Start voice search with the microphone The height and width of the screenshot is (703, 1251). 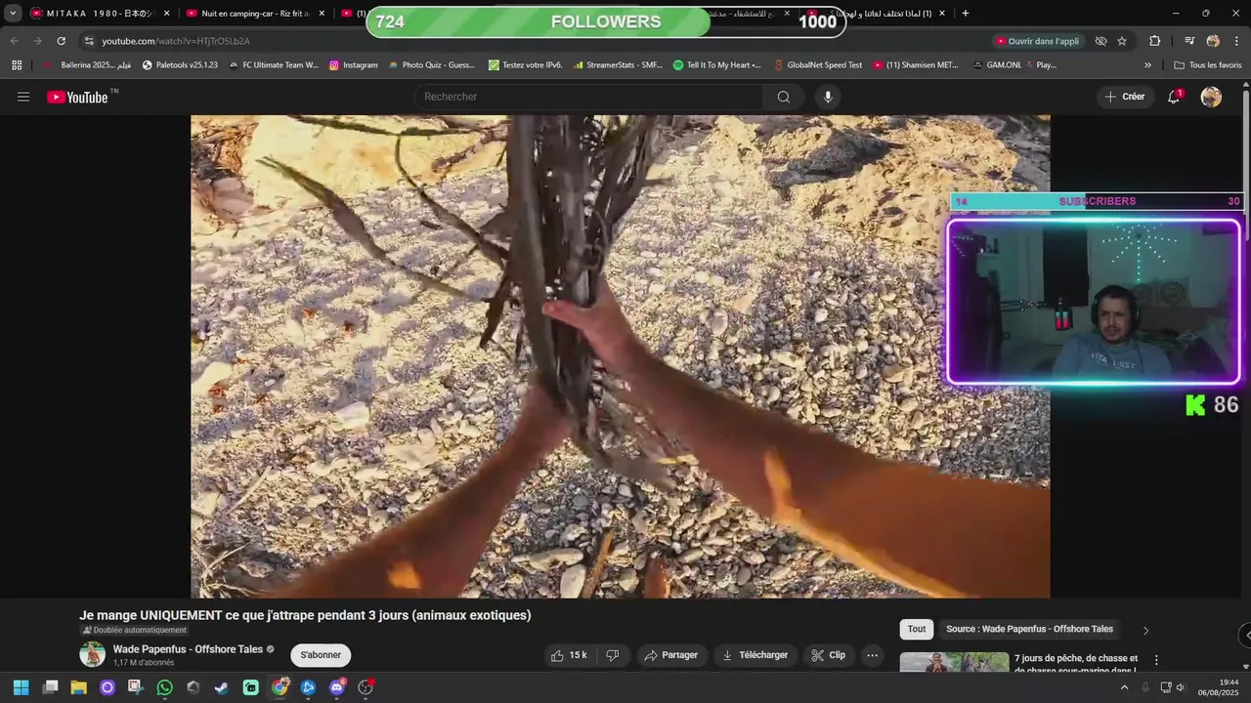828,97
